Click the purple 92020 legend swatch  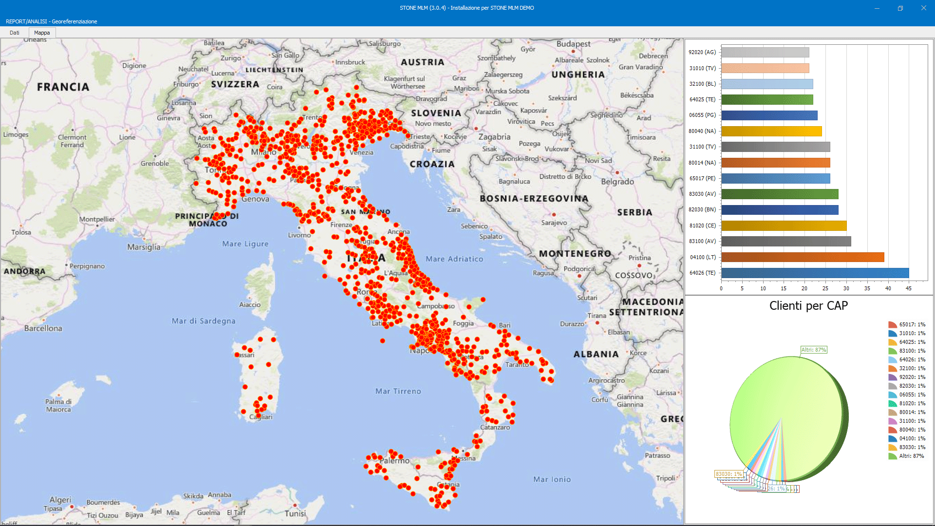tap(892, 377)
